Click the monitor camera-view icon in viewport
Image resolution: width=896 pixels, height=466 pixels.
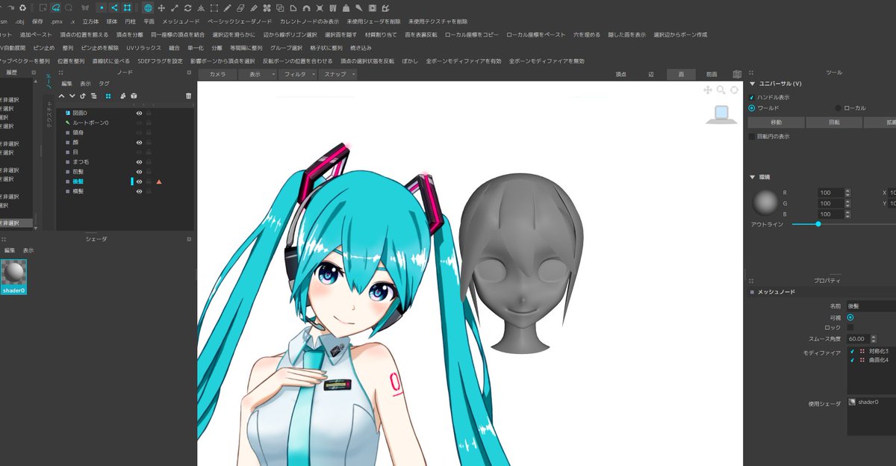pyautogui.click(x=722, y=114)
